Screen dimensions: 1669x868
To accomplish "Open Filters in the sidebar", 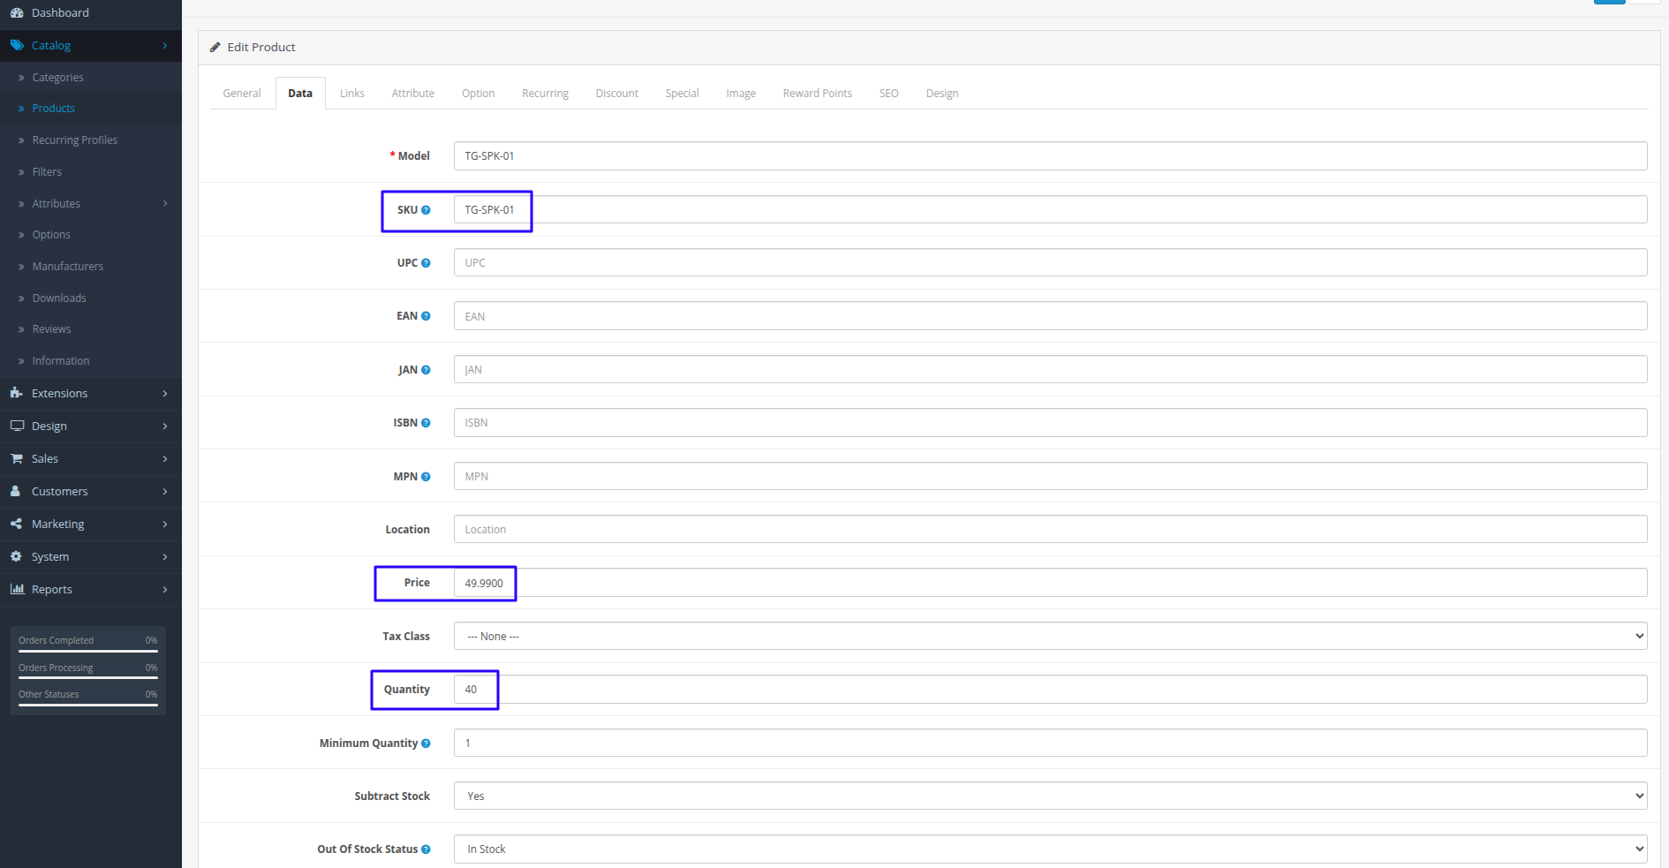I will pyautogui.click(x=47, y=172).
